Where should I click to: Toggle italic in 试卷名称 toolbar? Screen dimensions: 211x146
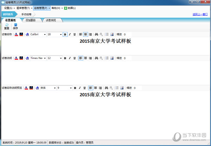[70, 34]
